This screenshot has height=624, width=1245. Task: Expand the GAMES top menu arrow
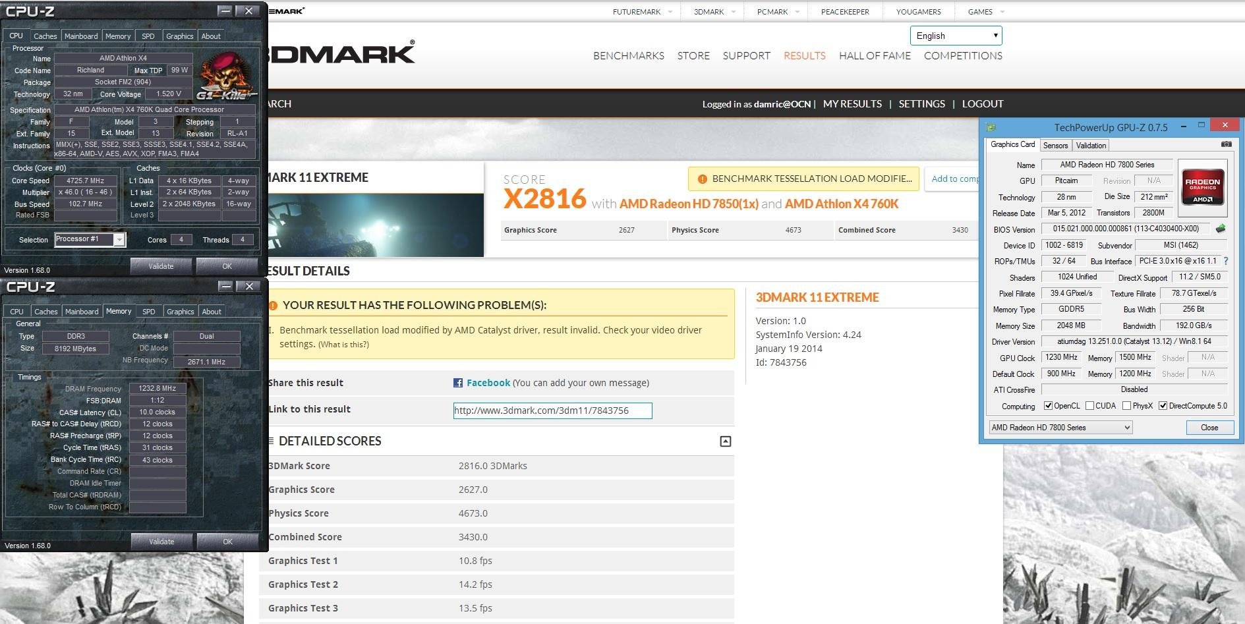(x=1002, y=12)
